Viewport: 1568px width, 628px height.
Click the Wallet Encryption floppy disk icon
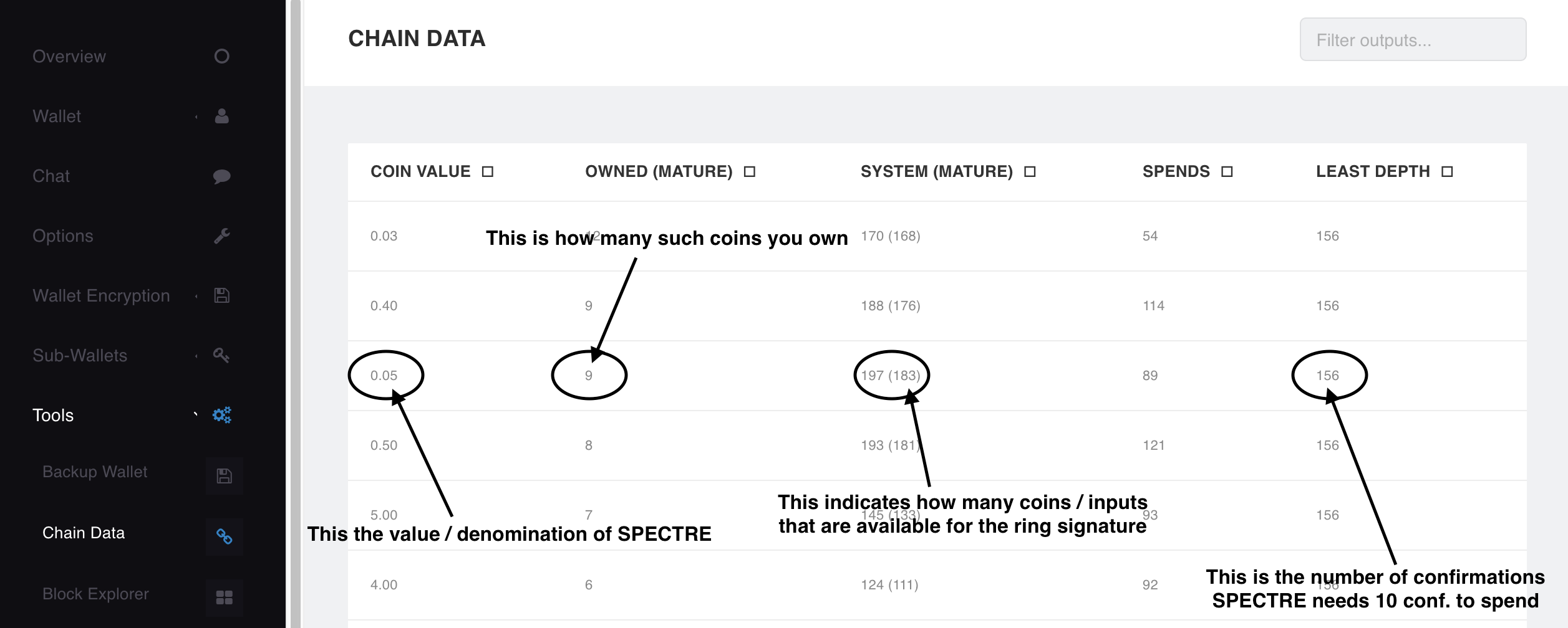click(x=222, y=296)
